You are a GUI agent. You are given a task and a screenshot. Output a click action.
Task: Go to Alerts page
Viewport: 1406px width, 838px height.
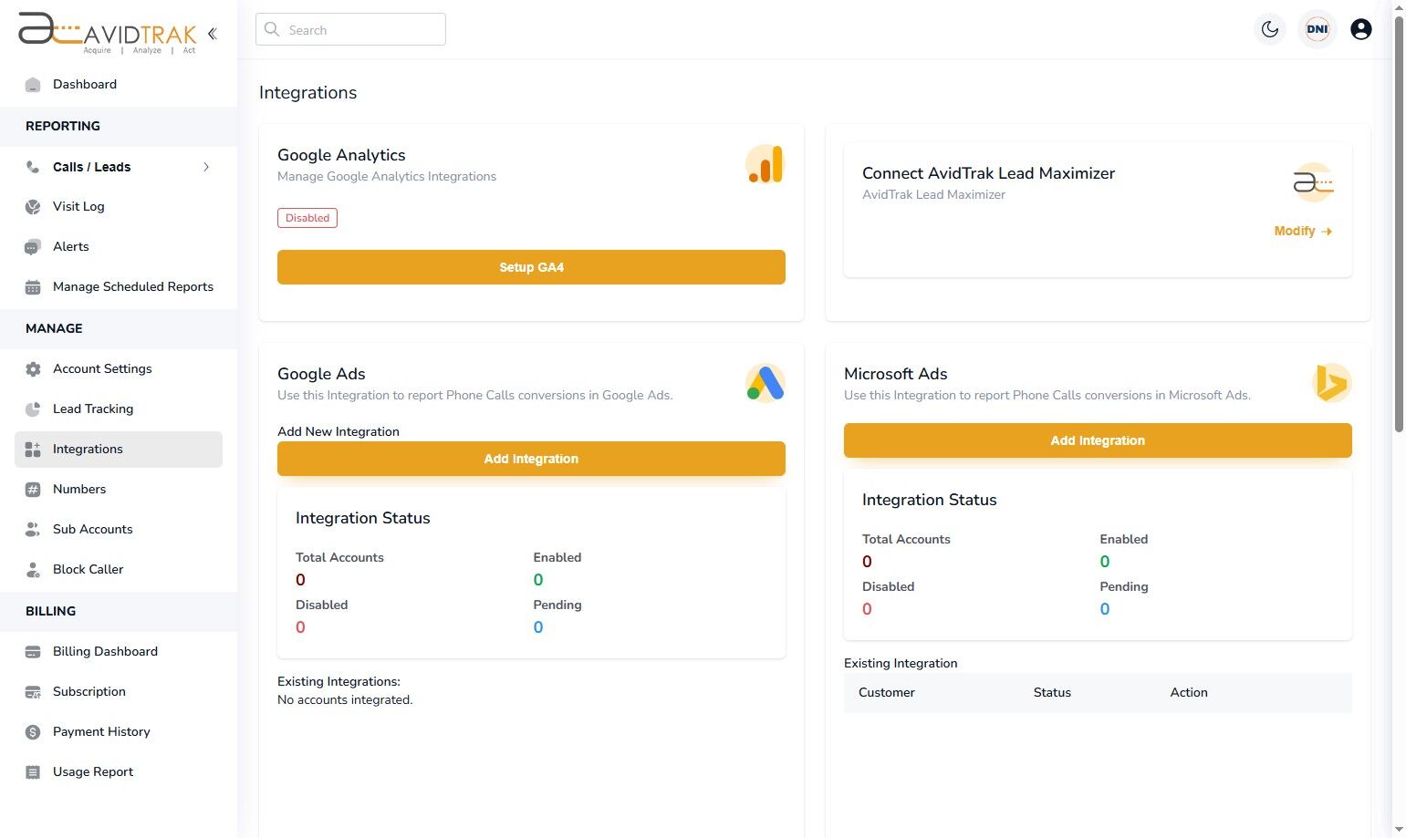pos(71,247)
